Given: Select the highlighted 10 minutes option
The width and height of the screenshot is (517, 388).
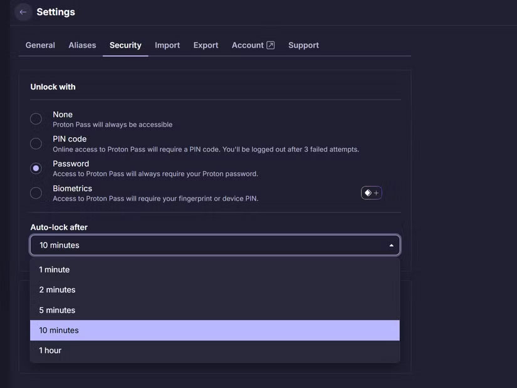Looking at the screenshot, I should (59, 330).
